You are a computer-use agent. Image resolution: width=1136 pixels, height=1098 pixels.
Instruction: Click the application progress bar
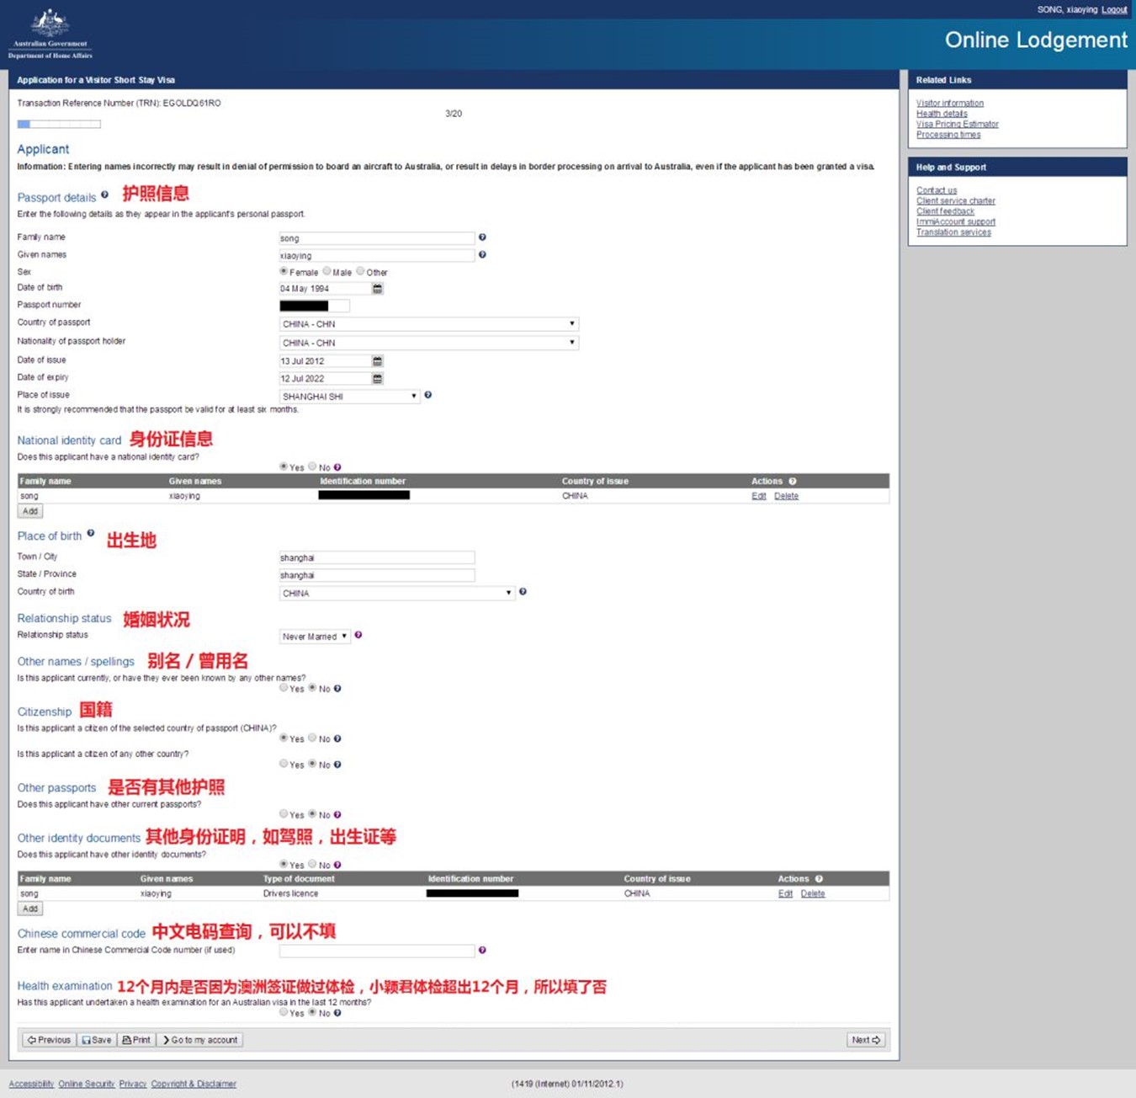tap(59, 124)
